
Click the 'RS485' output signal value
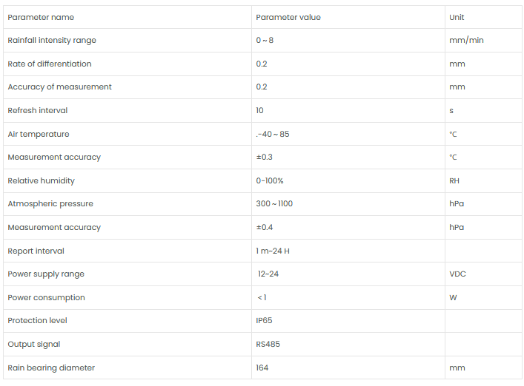pyautogui.click(x=268, y=344)
